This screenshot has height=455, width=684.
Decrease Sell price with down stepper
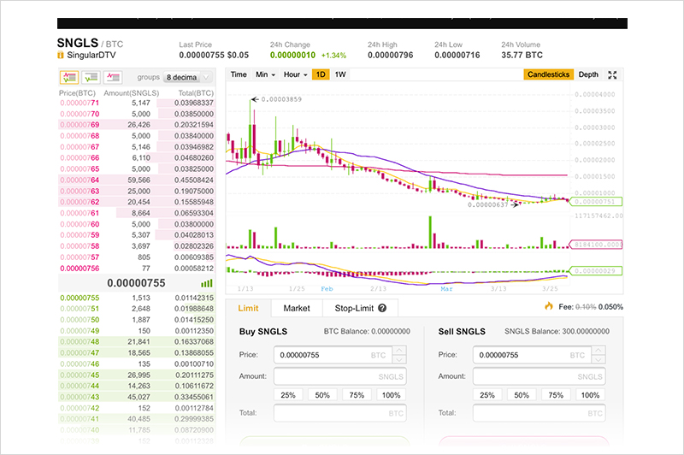(x=598, y=359)
